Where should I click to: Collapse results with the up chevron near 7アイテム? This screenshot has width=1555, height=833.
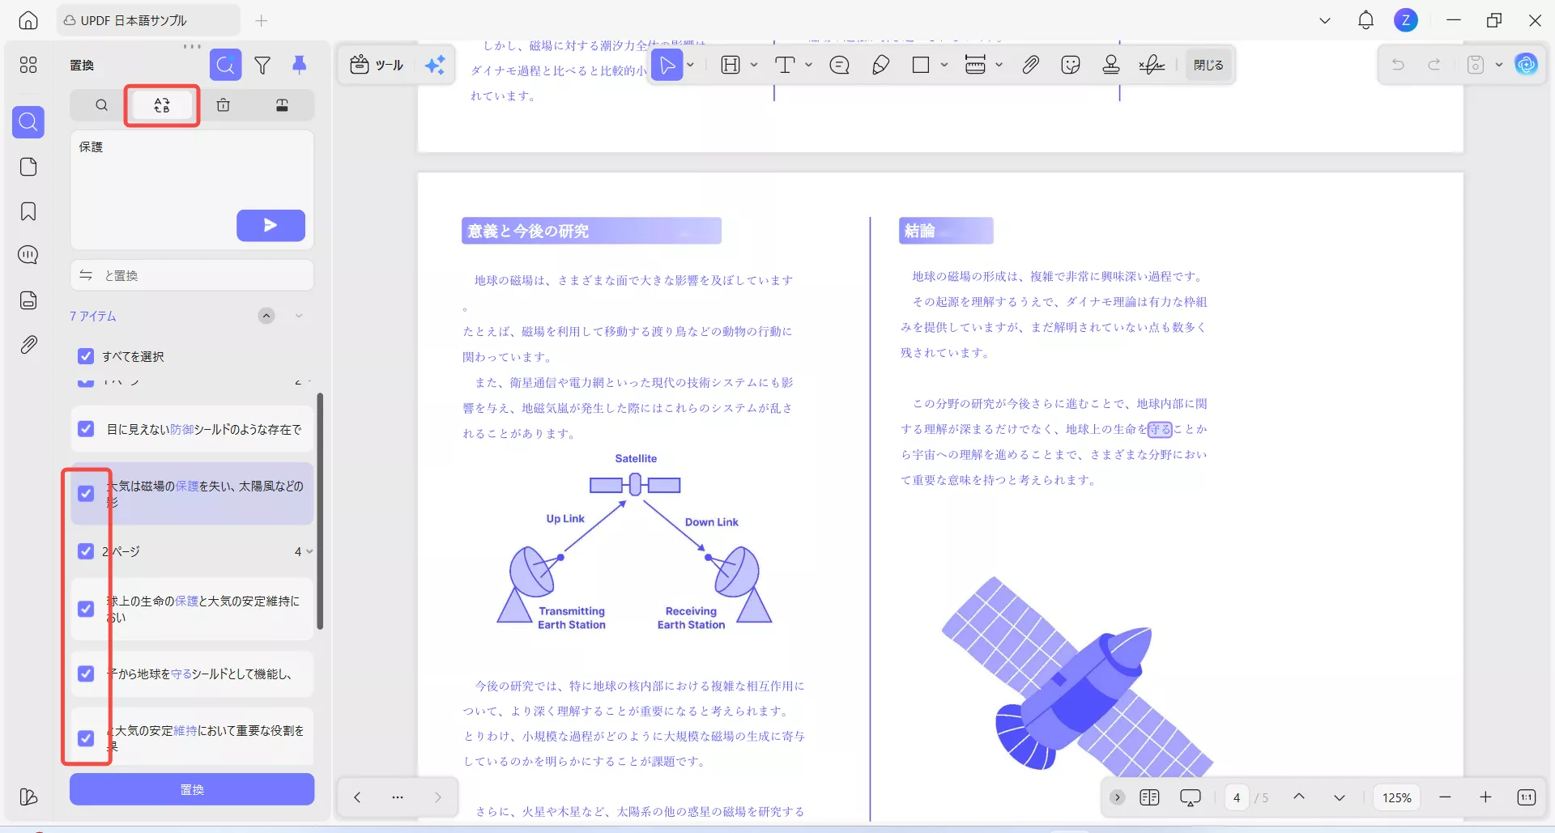(x=266, y=316)
